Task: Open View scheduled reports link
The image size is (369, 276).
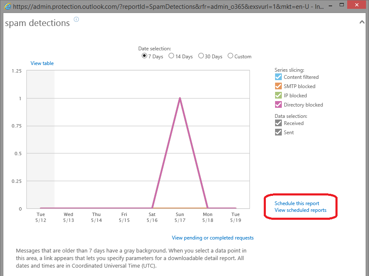Action: tap(301, 210)
